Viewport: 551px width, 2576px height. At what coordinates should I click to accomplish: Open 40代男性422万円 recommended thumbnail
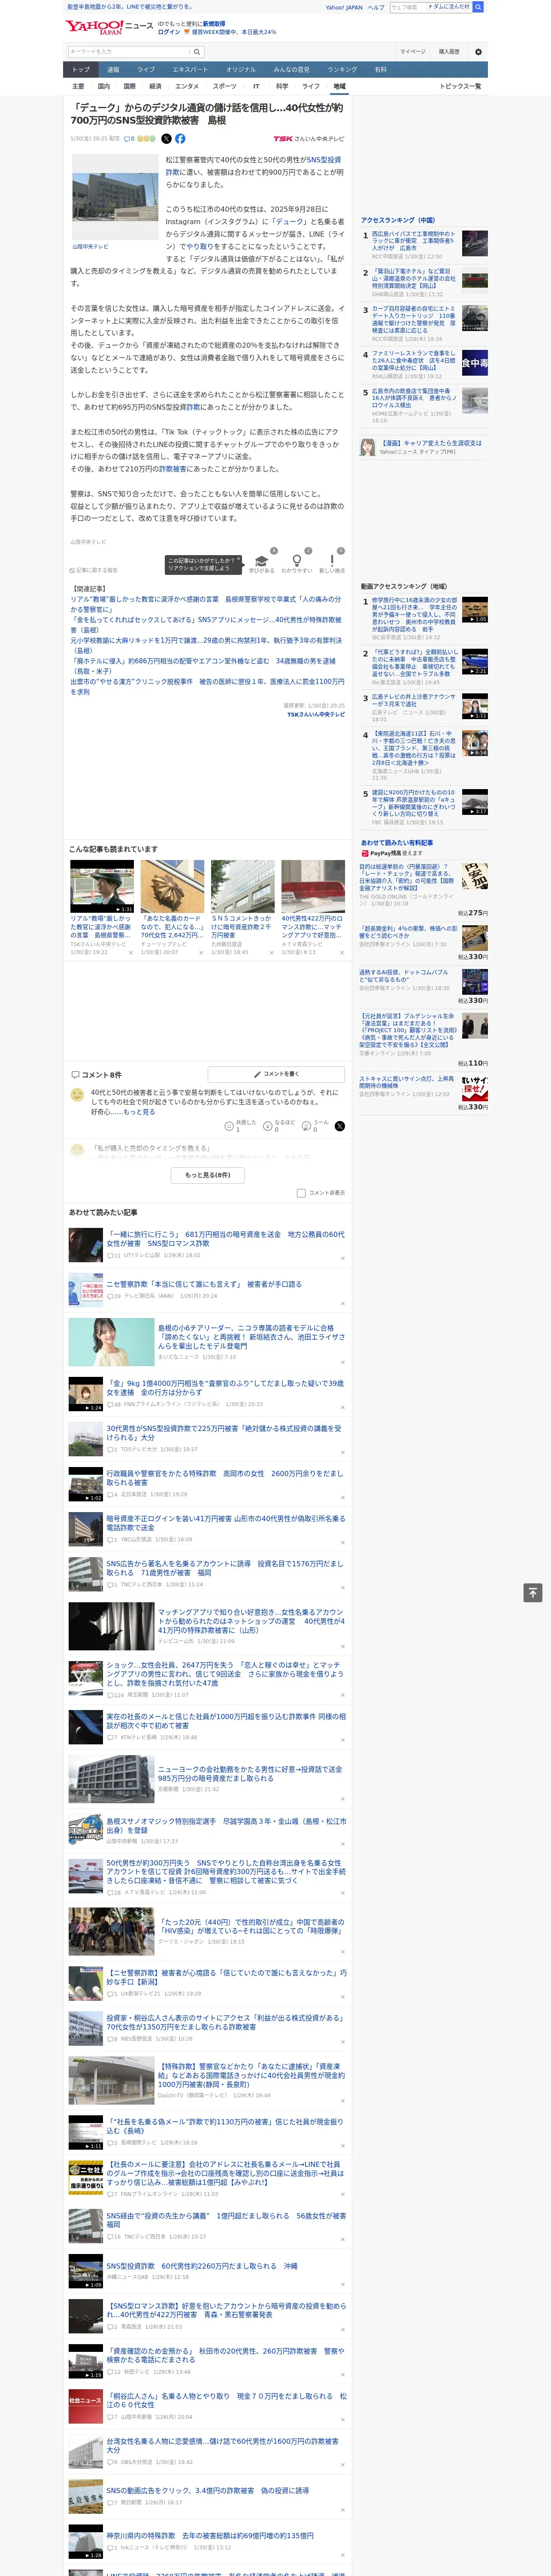(313, 887)
